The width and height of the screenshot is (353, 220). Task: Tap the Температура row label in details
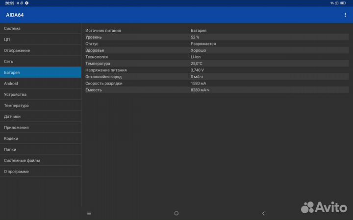pos(98,64)
